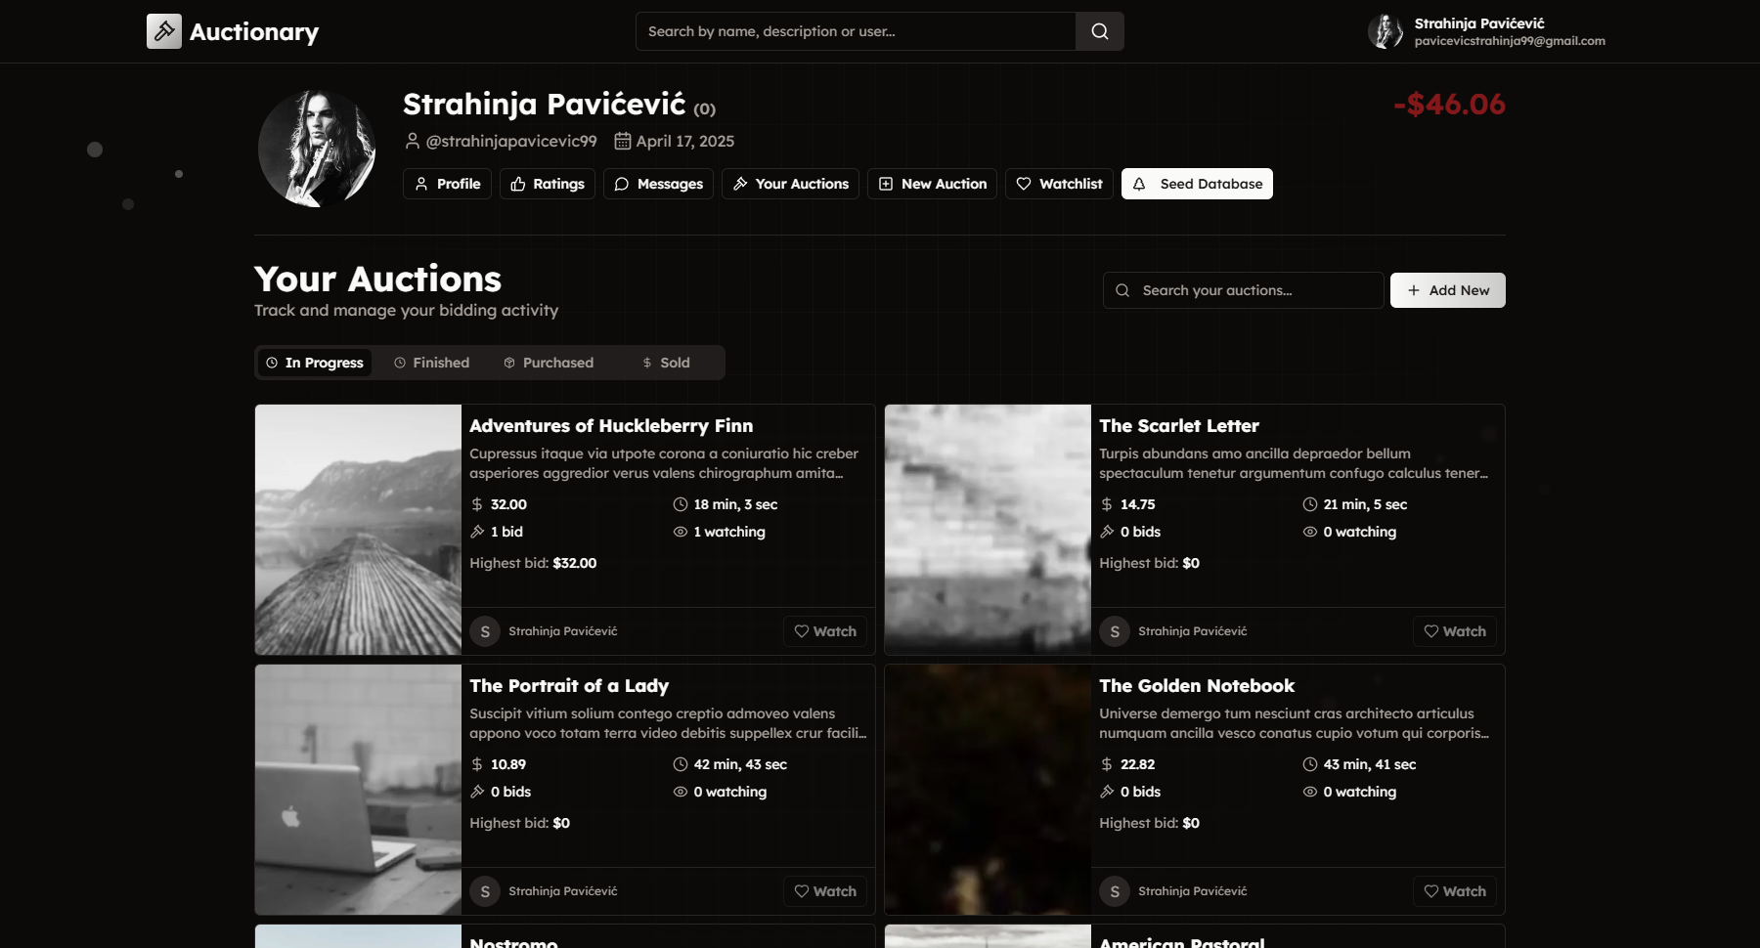This screenshot has height=948, width=1760.
Task: Click the clock icon beside 21 min, 5 sec
Action: [x=1310, y=504]
